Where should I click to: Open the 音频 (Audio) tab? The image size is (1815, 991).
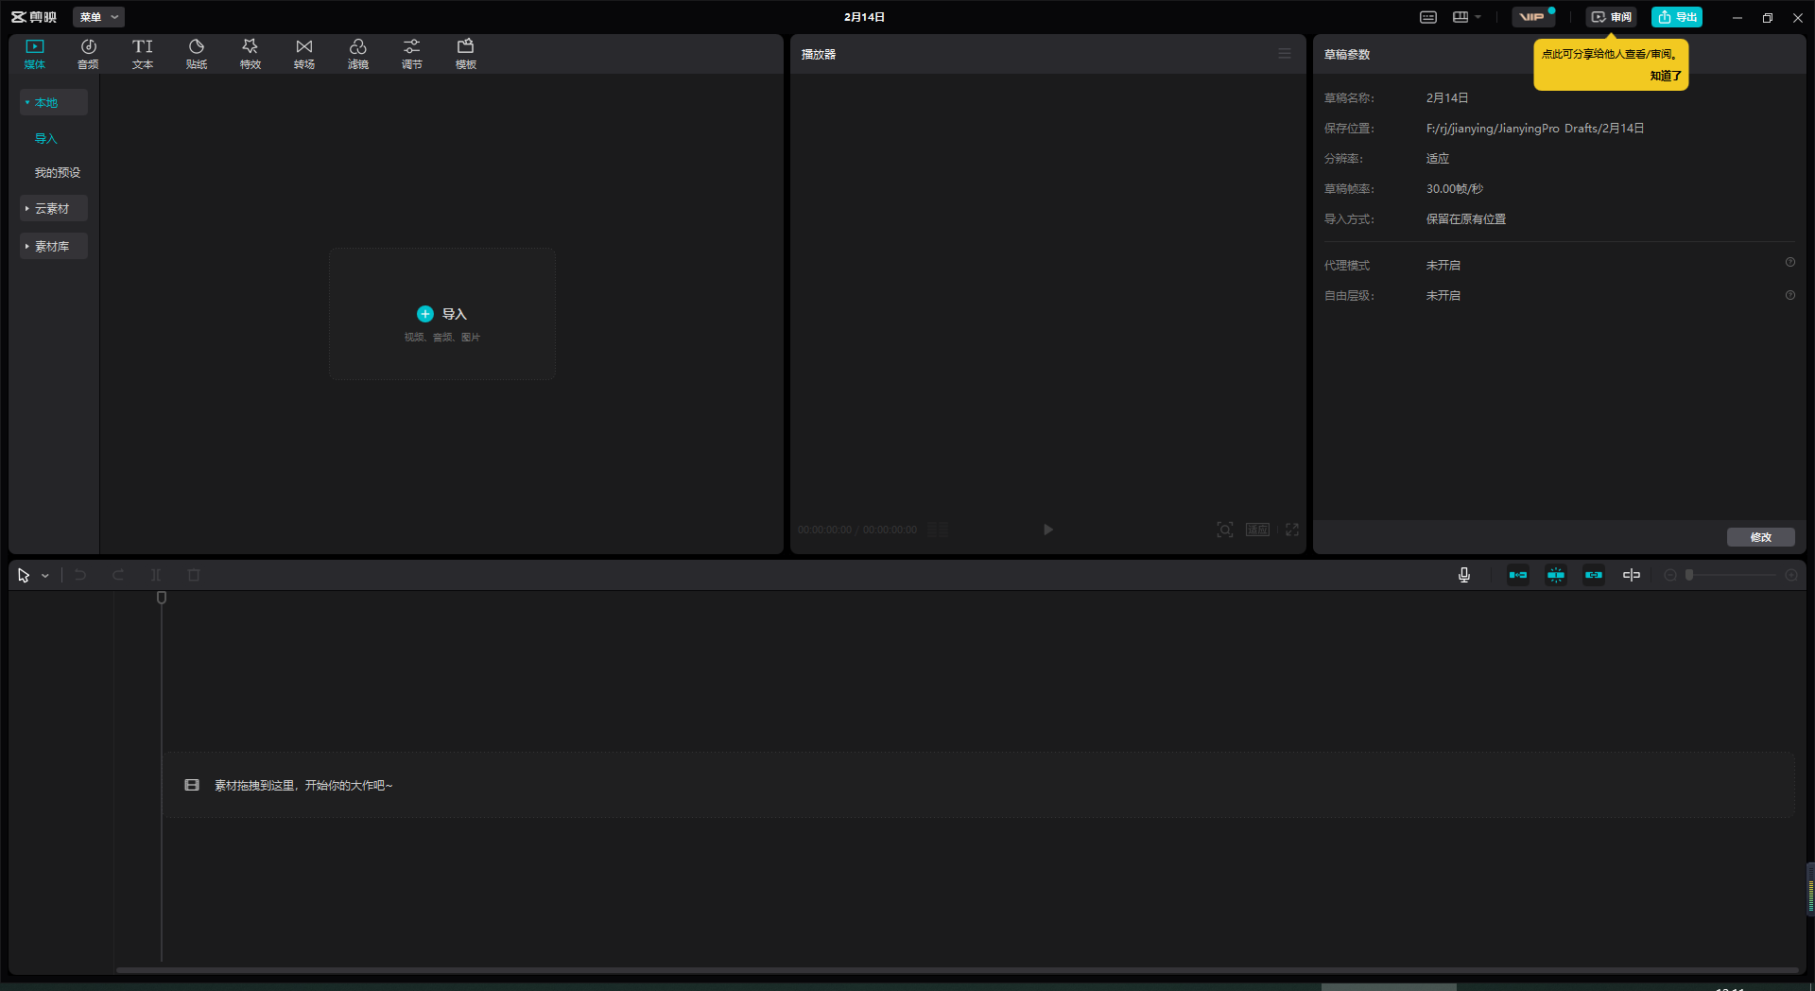[88, 54]
